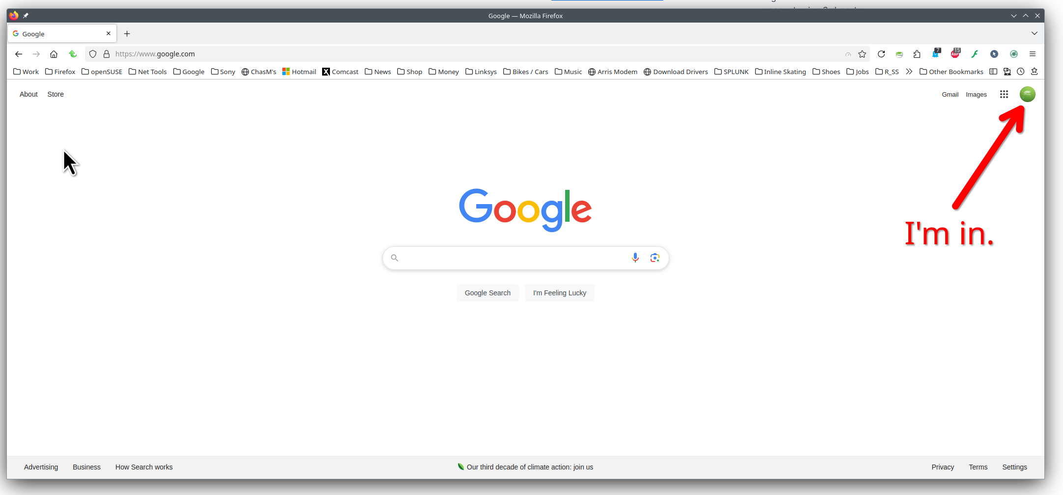1063x495 pixels.
Task: Open the Ghostery extension with badge 7
Action: click(936, 53)
